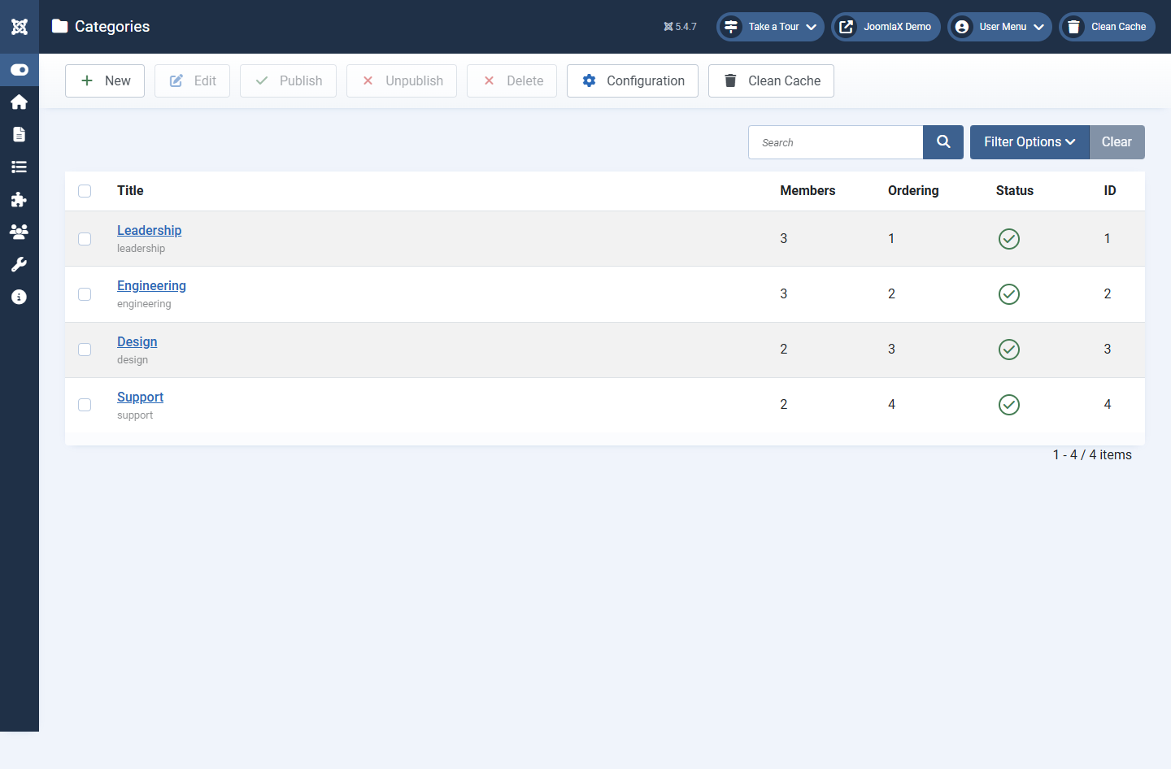Click the Publish toolbar button
This screenshot has height=769, width=1171.
(288, 80)
